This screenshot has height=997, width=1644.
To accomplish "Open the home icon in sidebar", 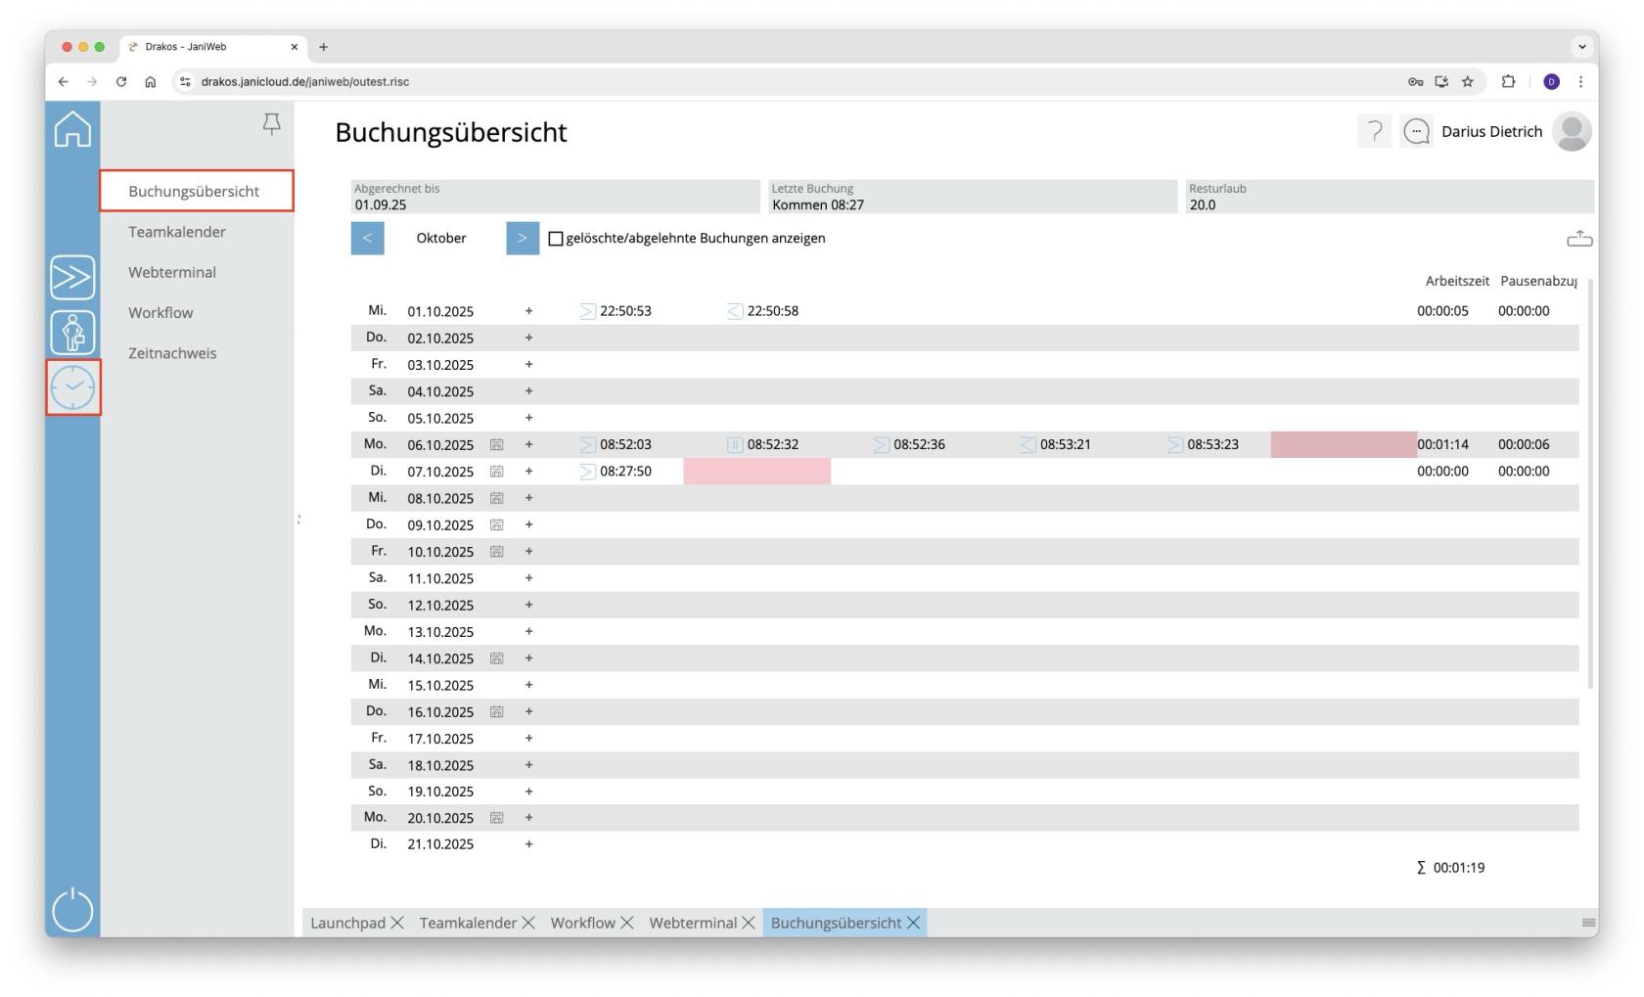I will click(x=72, y=130).
